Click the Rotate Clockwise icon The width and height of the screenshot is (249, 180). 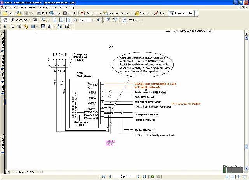(108, 20)
